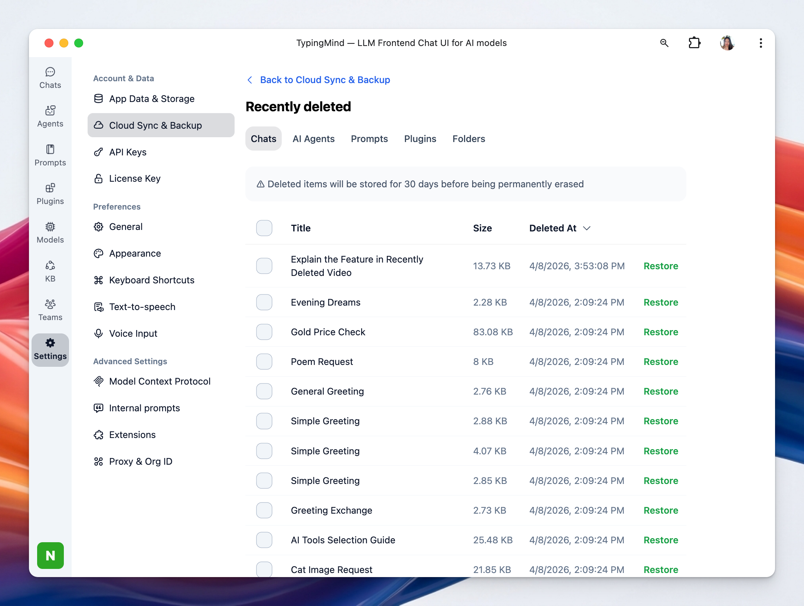Open the Agents sidebar icon

[x=50, y=116]
